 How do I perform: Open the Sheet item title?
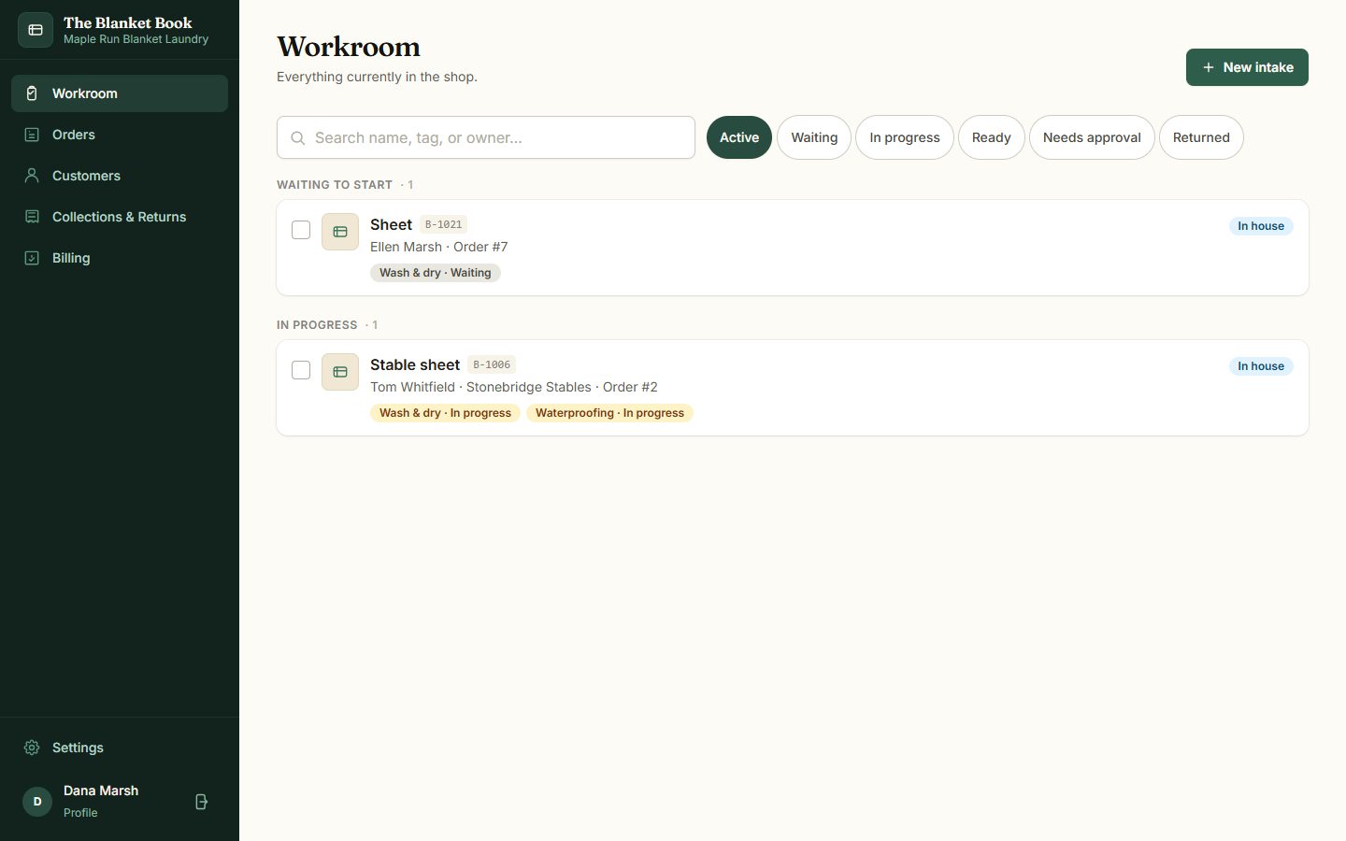[391, 224]
